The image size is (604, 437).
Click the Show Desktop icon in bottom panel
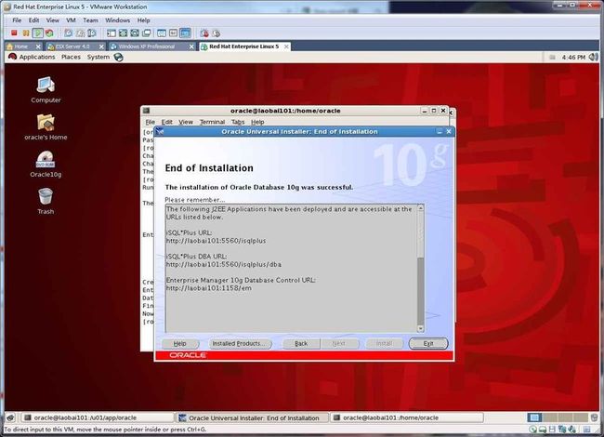click(10, 417)
